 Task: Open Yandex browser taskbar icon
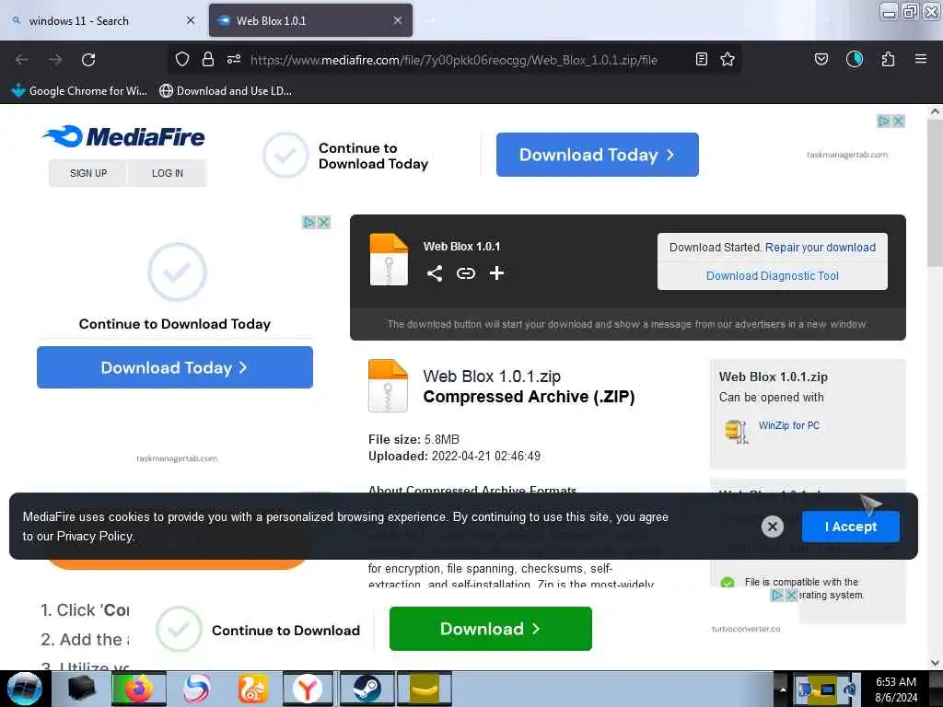[x=308, y=689]
